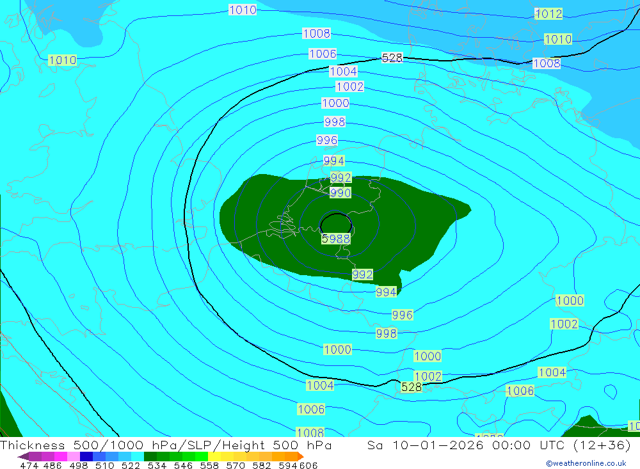Image resolution: width=640 pixels, height=469 pixels.
Task: Click the 1006 label below the top 1008
Action: click(x=323, y=54)
